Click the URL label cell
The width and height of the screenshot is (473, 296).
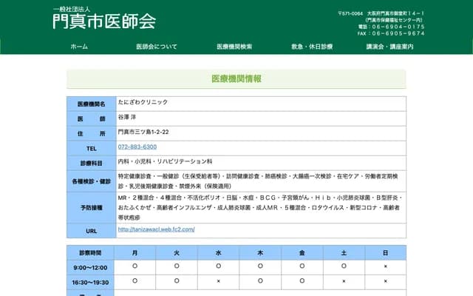(x=92, y=231)
